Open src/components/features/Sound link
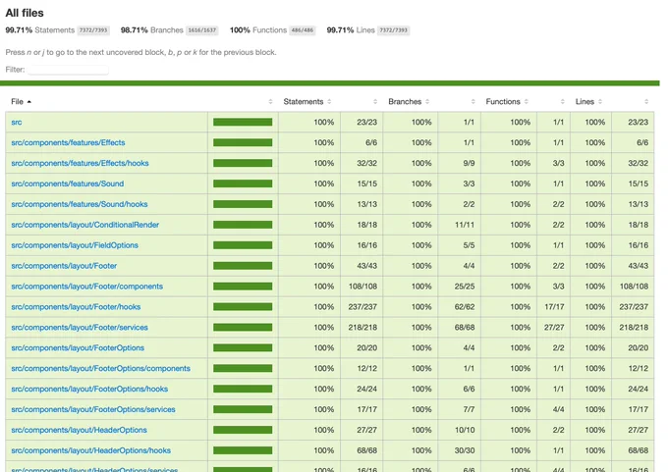This screenshot has width=668, height=472. 68,184
